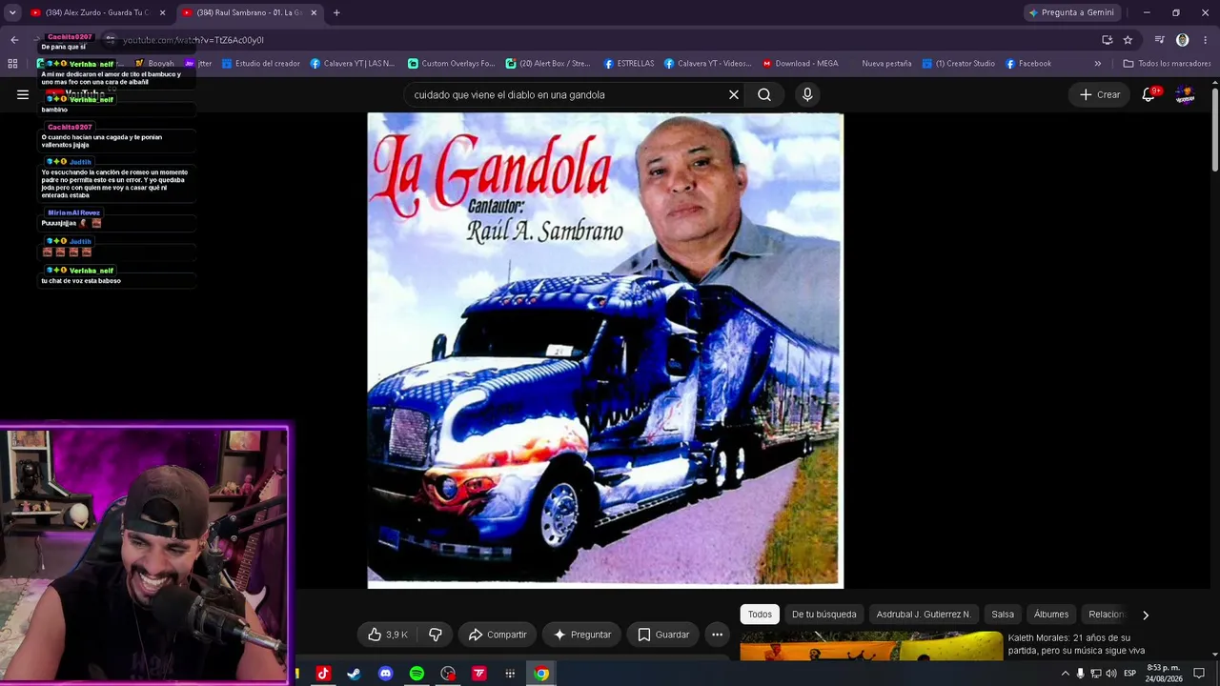The height and width of the screenshot is (686, 1220).
Task: Open the ESP language selector
Action: coord(1129,674)
